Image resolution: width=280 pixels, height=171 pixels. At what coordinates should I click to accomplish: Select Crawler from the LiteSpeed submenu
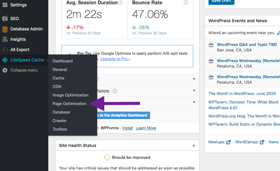point(59,121)
